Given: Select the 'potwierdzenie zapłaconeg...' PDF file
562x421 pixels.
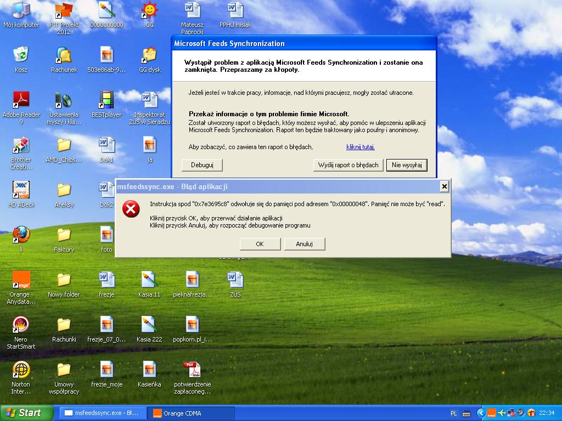Looking at the screenshot, I should coord(192,378).
